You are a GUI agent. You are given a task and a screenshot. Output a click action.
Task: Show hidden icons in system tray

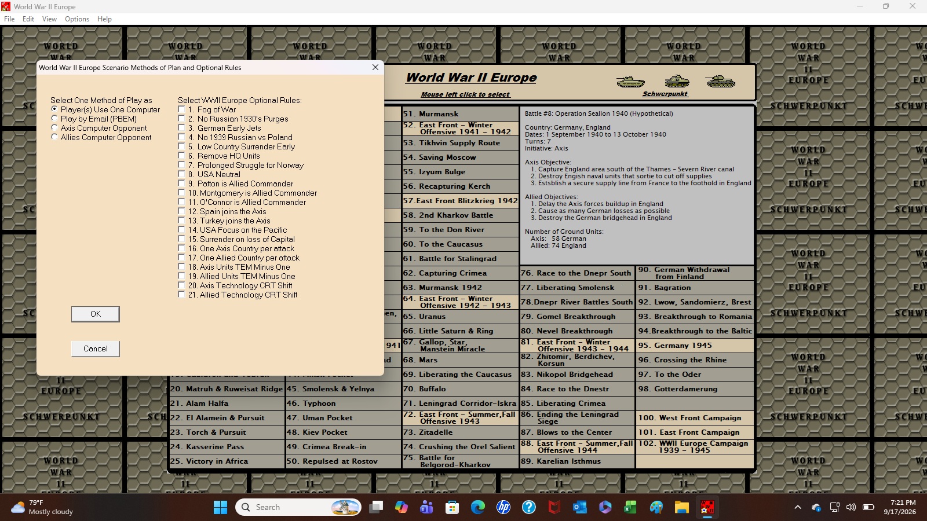pos(798,507)
